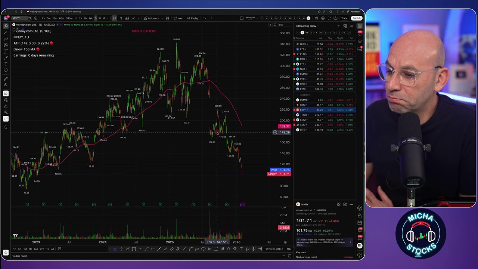
Task: Show All chart history range
Action: point(52,249)
